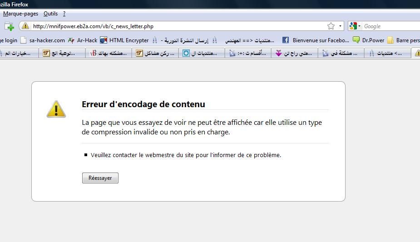This screenshot has height=242, width=420.
Task: Bookmark this page with the star icon
Action: pos(331,26)
